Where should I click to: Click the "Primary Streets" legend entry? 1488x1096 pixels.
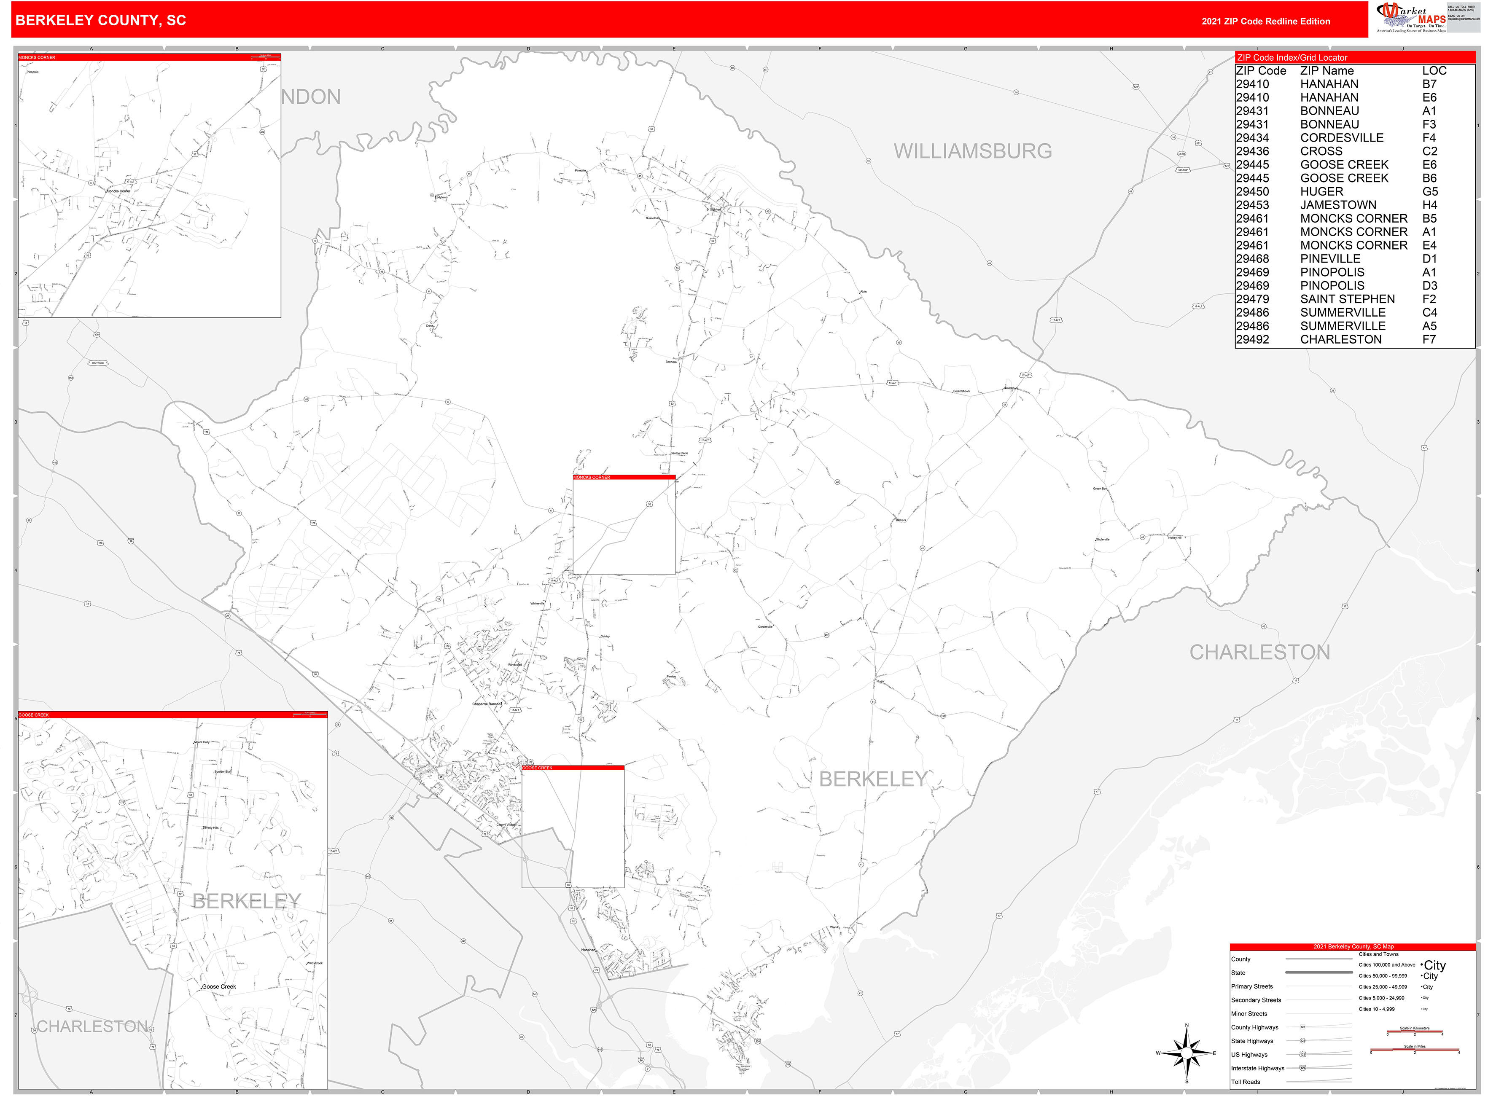tap(1291, 986)
